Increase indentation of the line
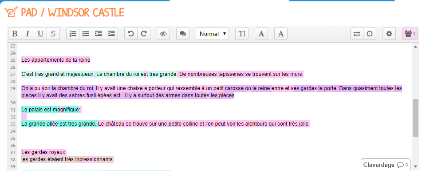This screenshot has width=426, height=178. click(x=99, y=34)
